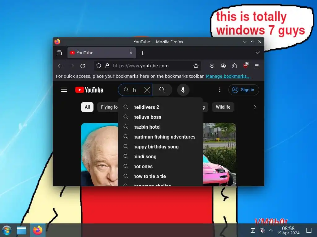Image resolution: width=317 pixels, height=237 pixels.
Task: Open tracking protection shield icon
Action: click(99, 66)
